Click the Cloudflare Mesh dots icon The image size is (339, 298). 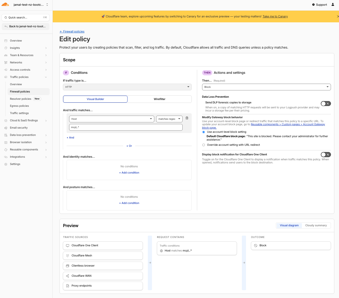click(68, 256)
